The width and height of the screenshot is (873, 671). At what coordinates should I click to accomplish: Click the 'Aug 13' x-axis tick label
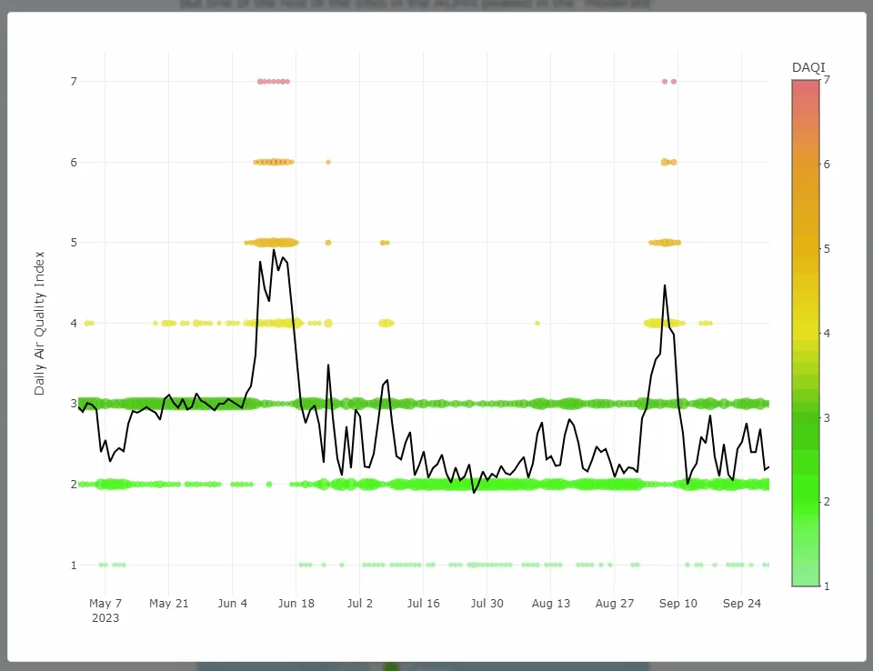coord(551,603)
